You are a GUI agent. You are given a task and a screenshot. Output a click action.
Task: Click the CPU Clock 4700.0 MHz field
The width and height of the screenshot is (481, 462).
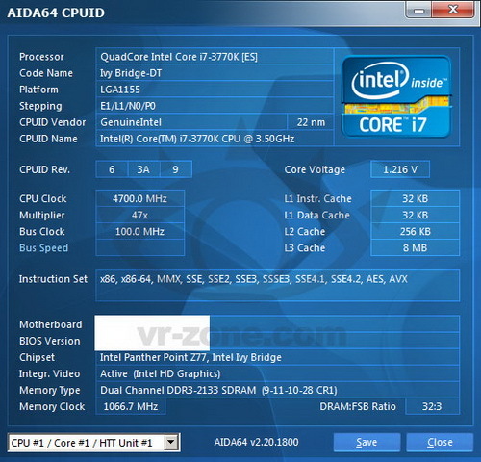[139, 198]
